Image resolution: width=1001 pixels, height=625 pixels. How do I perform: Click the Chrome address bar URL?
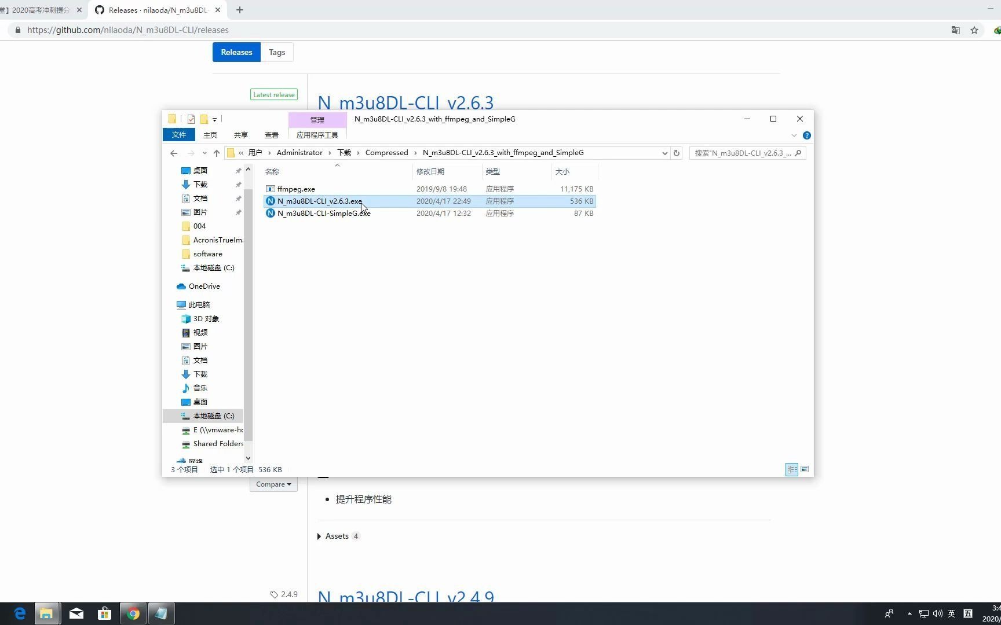[x=127, y=30]
